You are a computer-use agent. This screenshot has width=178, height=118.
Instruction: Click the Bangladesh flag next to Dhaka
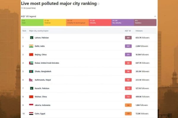point(31,71)
